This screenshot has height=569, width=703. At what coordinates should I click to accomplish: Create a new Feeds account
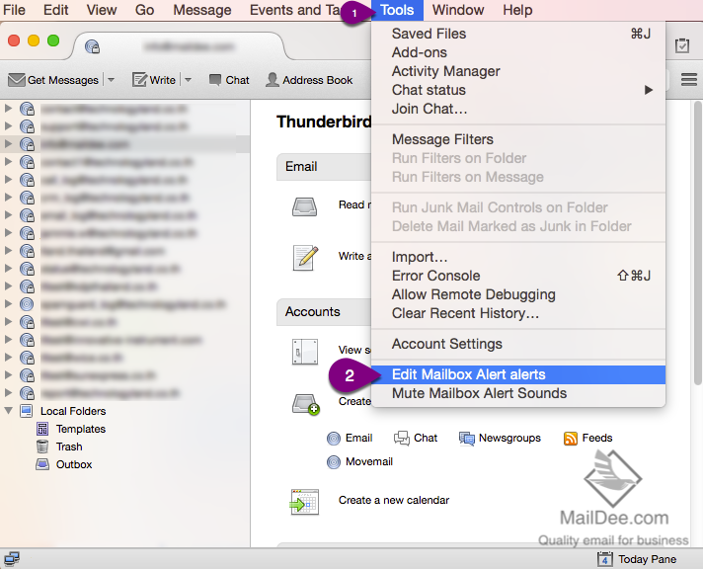coord(587,438)
